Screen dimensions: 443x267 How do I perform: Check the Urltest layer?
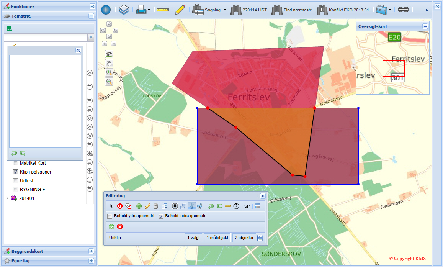pos(16,180)
